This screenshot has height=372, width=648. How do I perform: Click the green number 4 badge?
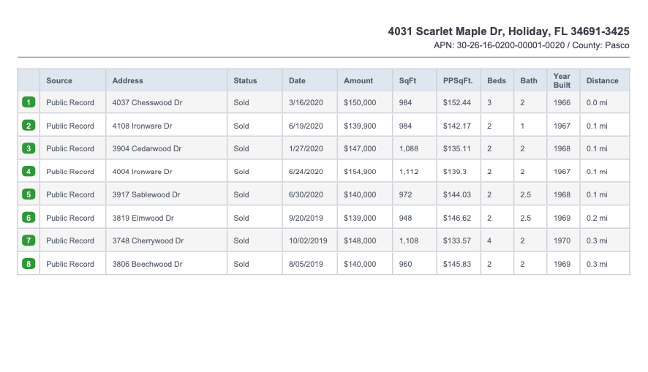tap(29, 171)
